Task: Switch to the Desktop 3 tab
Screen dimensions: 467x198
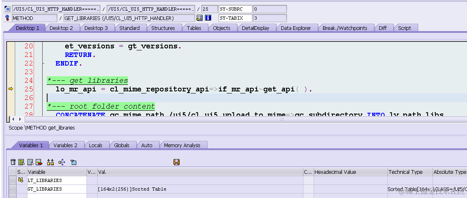Action: pos(96,28)
